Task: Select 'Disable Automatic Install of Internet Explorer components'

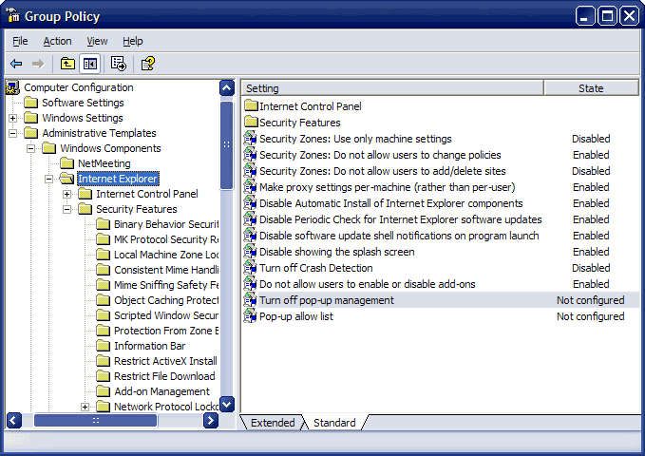Action: click(x=390, y=203)
